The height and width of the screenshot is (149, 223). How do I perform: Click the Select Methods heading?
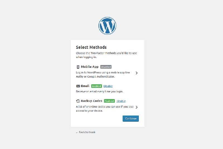(x=91, y=47)
